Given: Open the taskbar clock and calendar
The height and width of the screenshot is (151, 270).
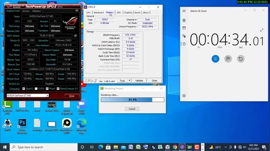Looking at the screenshot, I should [253, 147].
